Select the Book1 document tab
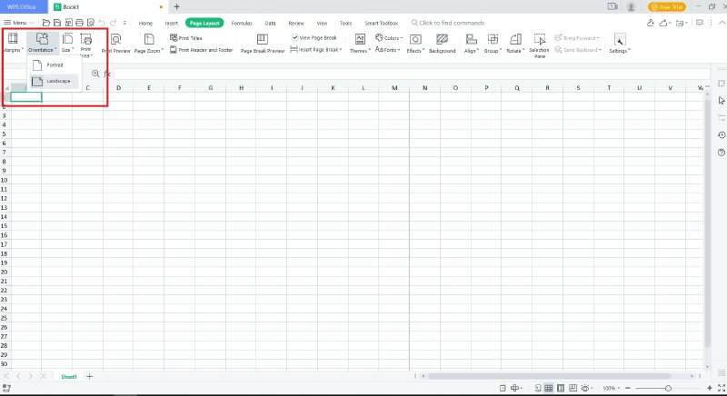Screen dimensions: 727x396 (108, 7)
